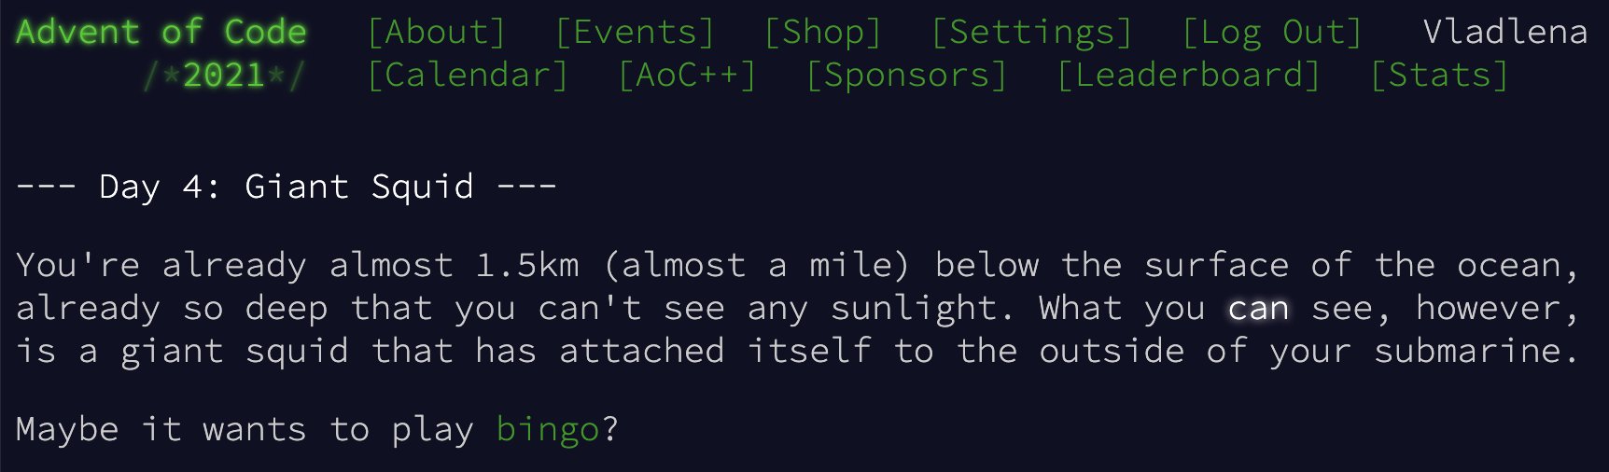Follow the green bingo hyperlink
The height and width of the screenshot is (472, 1609).
(x=547, y=430)
